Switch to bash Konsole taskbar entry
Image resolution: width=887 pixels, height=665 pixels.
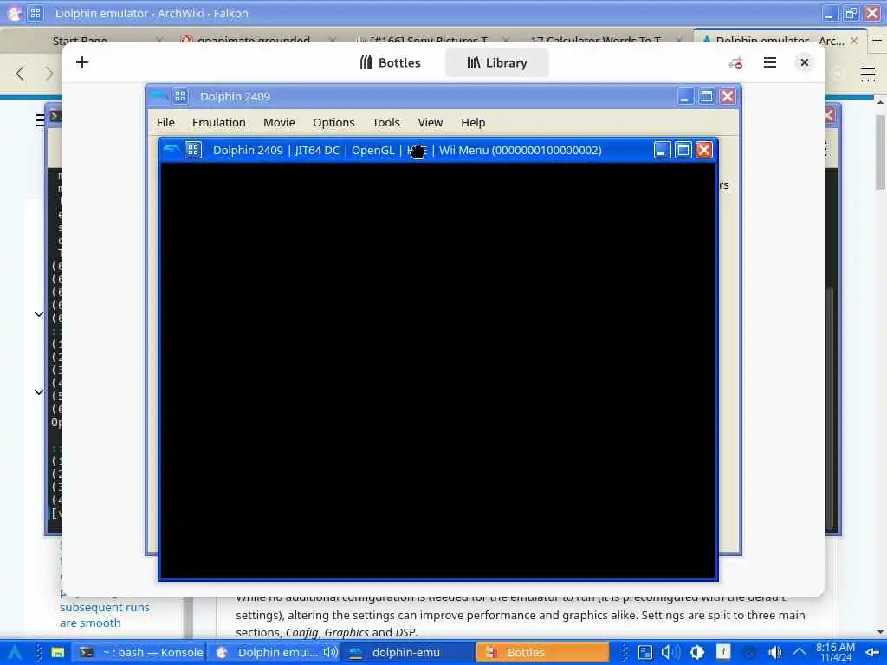(x=139, y=652)
